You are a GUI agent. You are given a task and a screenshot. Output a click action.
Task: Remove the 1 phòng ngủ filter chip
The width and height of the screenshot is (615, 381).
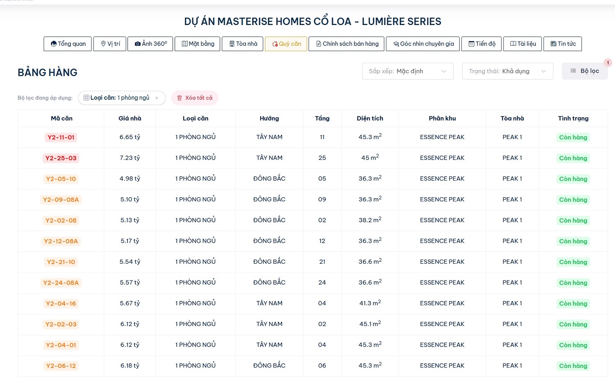pos(157,98)
